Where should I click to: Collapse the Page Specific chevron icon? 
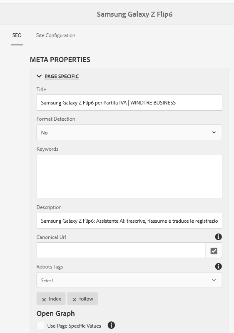pyautogui.click(x=39, y=76)
